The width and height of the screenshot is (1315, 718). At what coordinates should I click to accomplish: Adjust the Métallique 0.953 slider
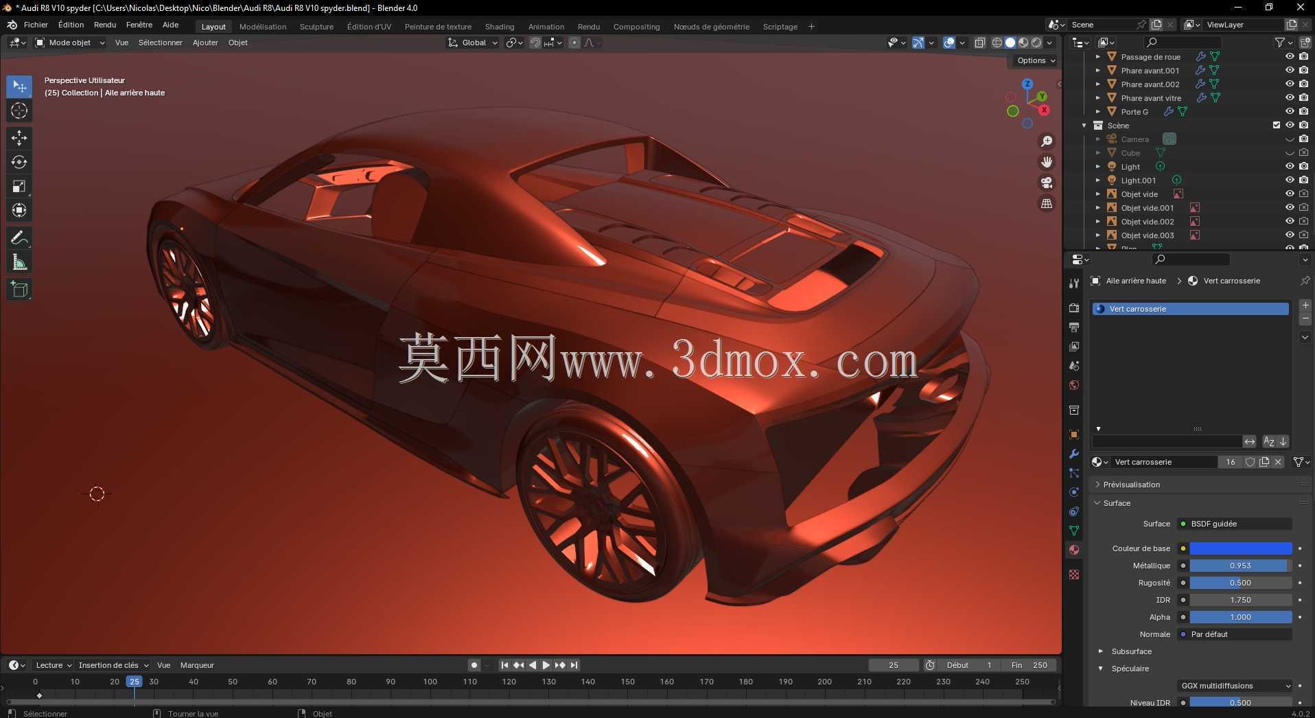coord(1241,566)
